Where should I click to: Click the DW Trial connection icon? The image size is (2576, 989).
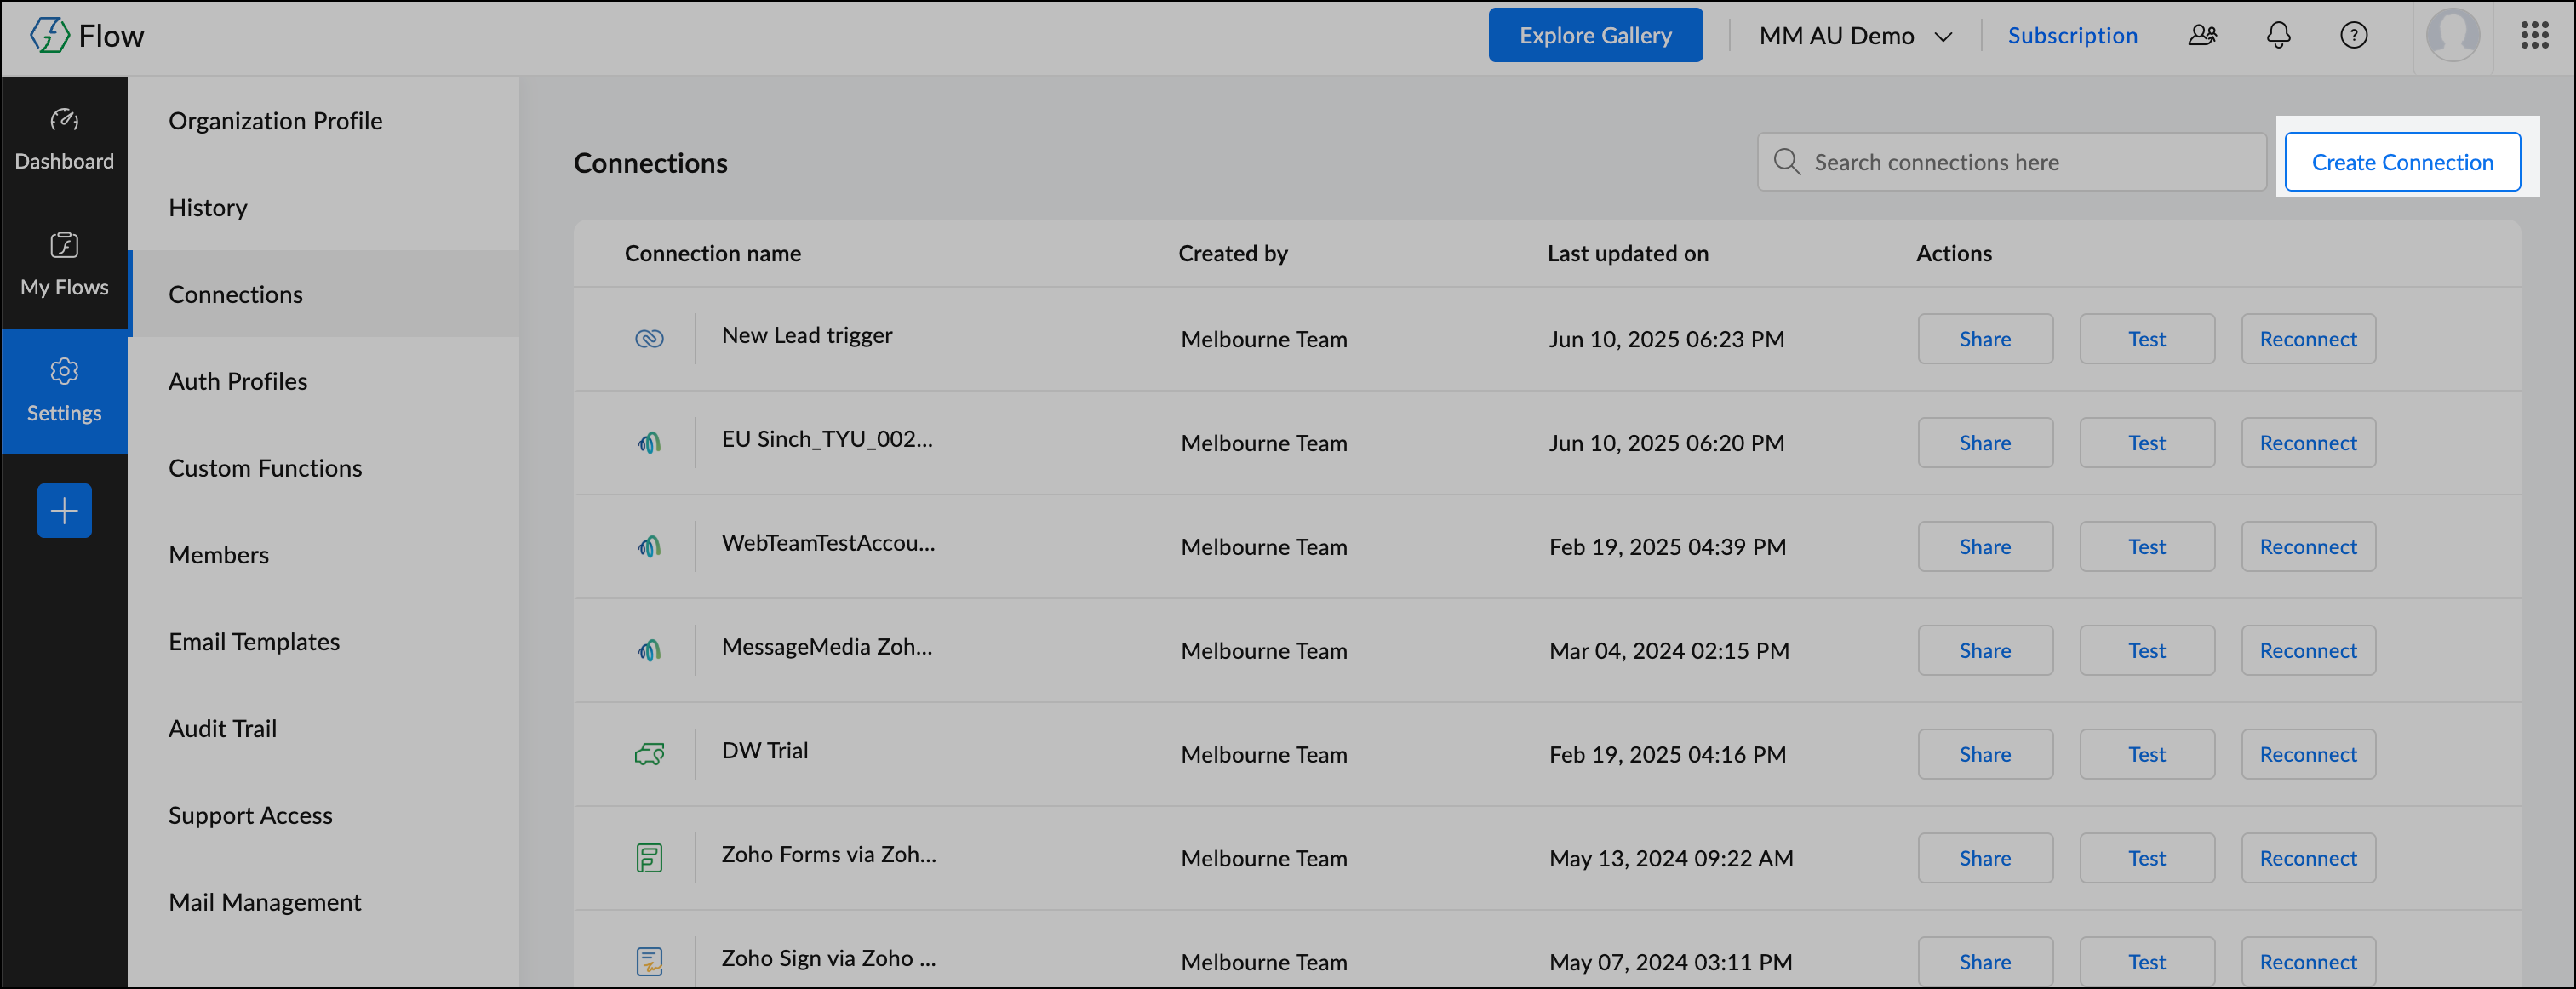(x=649, y=754)
